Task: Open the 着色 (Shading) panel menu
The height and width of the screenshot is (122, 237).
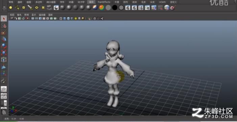Action: [19, 15]
